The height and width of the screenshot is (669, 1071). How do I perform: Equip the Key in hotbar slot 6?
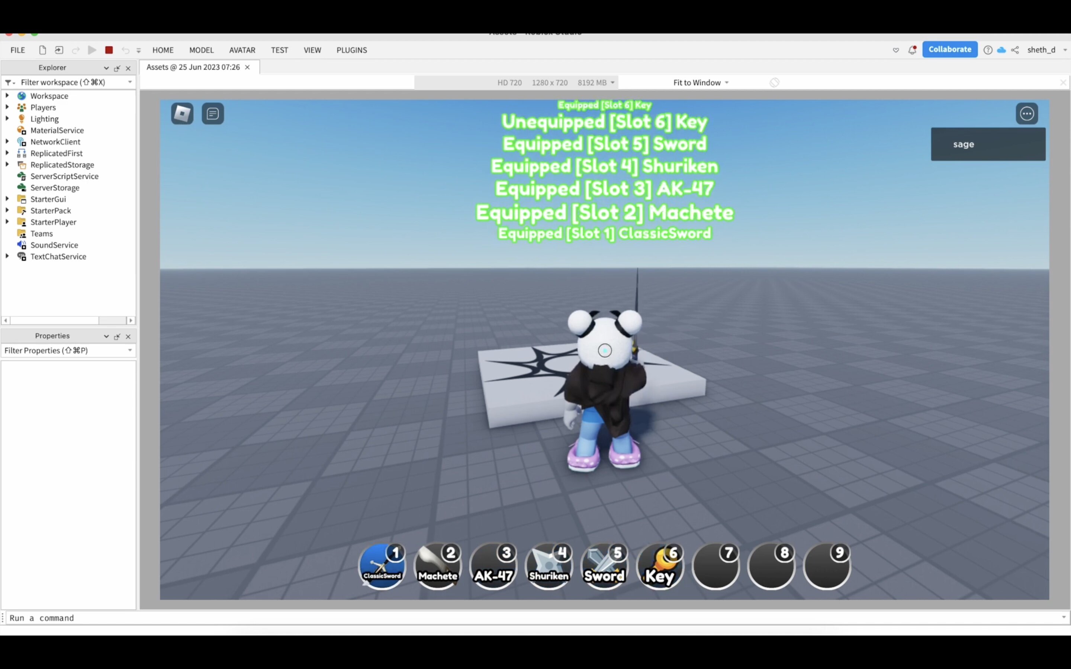tap(660, 567)
